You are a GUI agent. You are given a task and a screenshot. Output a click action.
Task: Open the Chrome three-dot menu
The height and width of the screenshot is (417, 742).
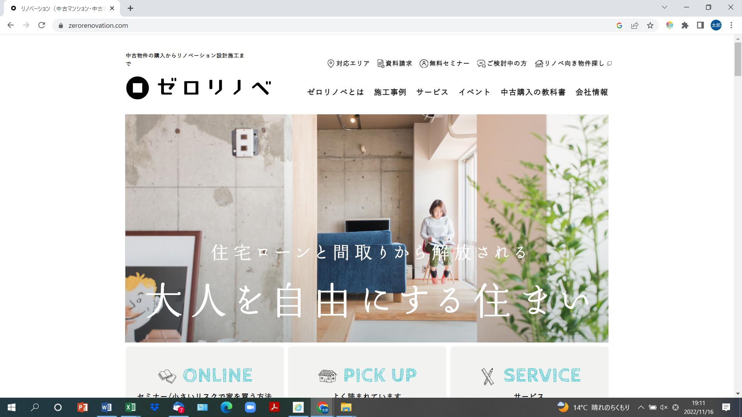pyautogui.click(x=731, y=25)
